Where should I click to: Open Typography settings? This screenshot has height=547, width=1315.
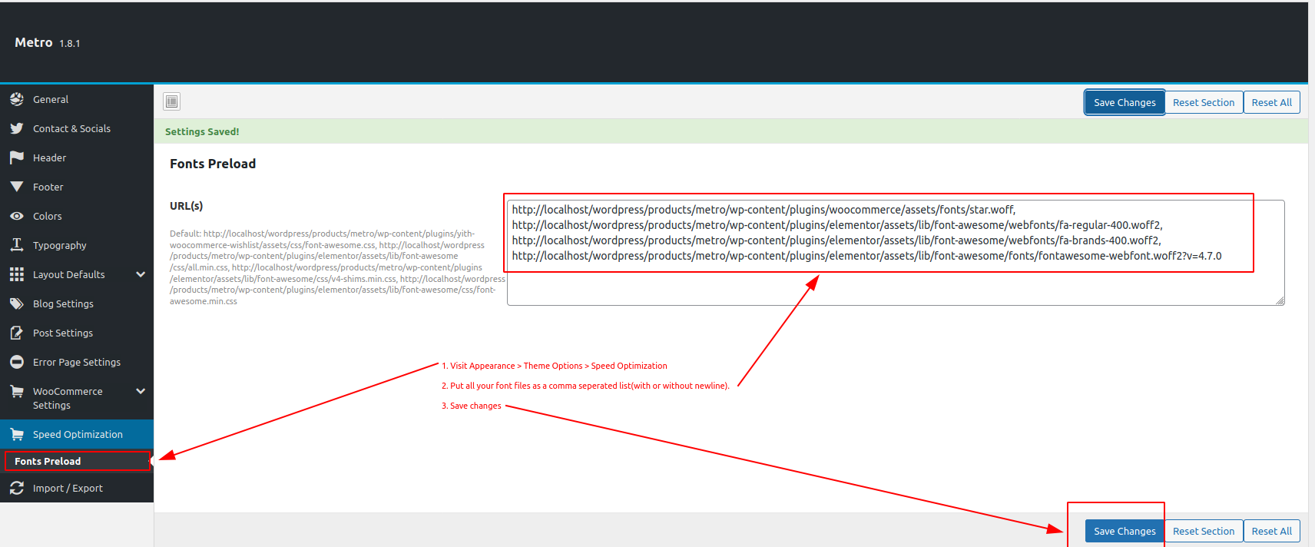77,245
